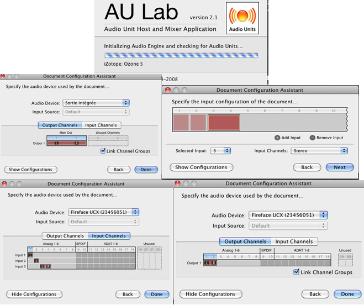Open Audio Device dropdown in Fireface output window
Screen dimensions: 364x305
[288, 215]
